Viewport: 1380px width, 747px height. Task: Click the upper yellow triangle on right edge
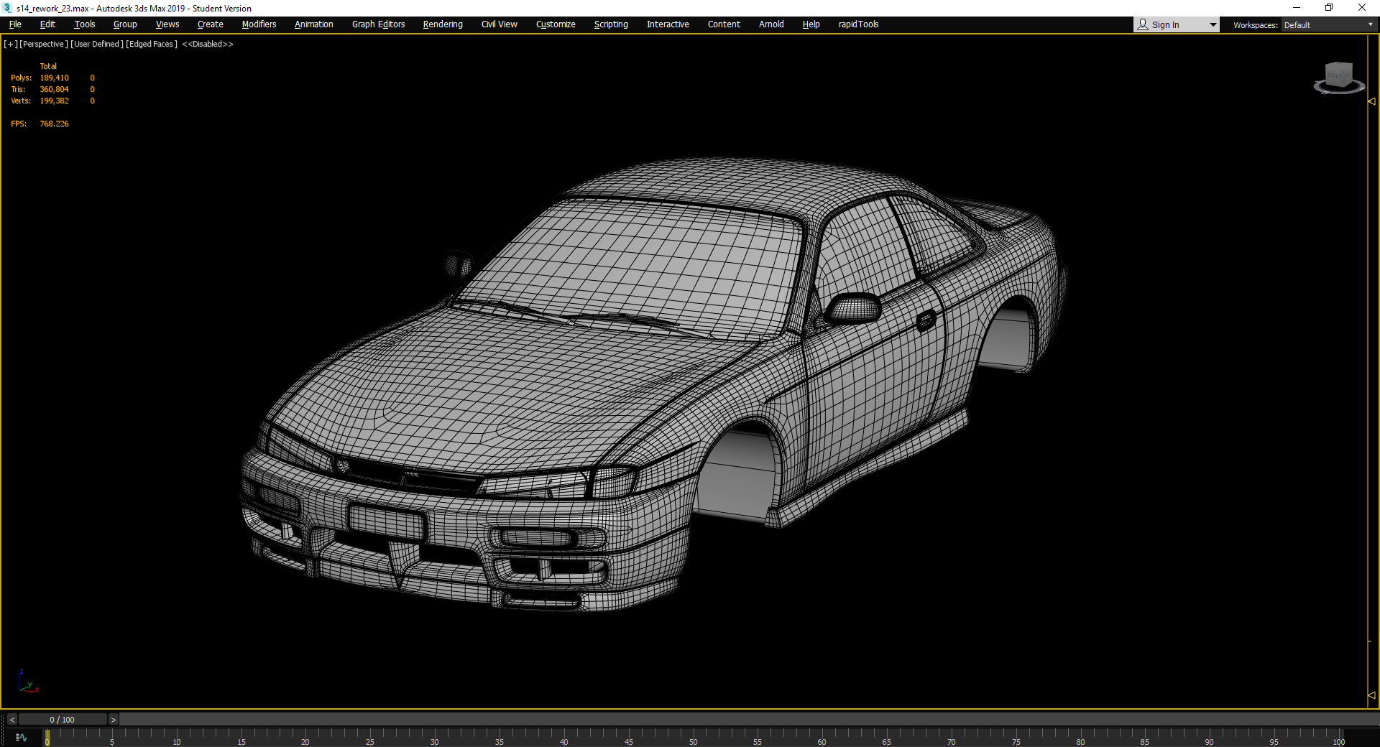pos(1372,101)
